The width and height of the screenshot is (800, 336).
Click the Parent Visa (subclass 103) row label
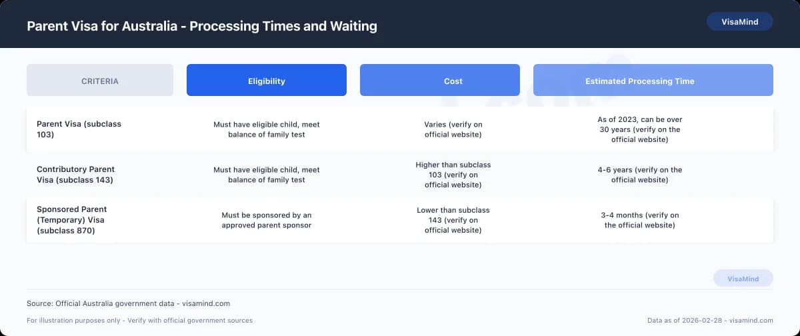[79, 129]
